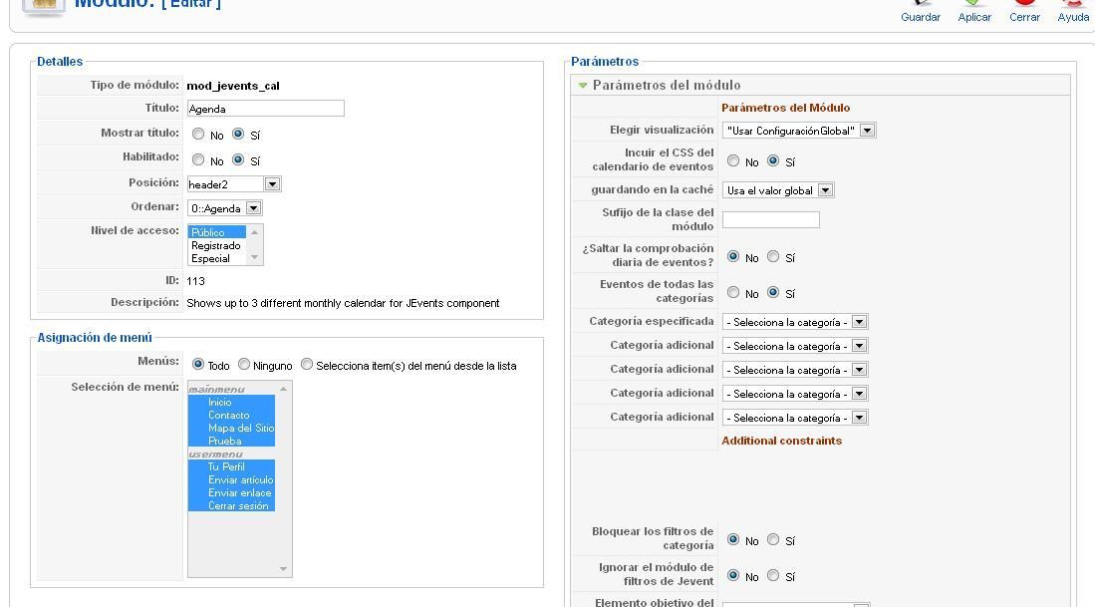Screen dimensions: 1095x607
Task: Open the third Categoría adicional dropdown
Action: [795, 394]
